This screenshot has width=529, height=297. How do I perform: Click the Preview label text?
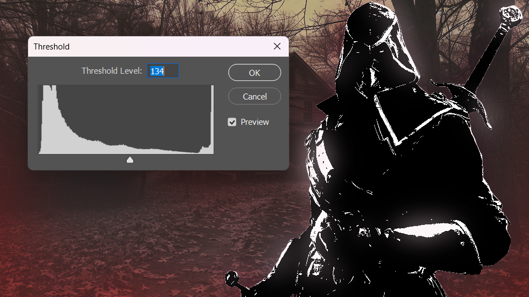(x=255, y=122)
